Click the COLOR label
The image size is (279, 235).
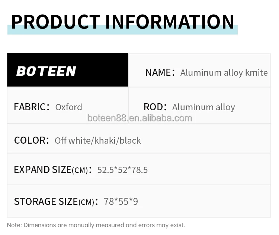(29, 140)
